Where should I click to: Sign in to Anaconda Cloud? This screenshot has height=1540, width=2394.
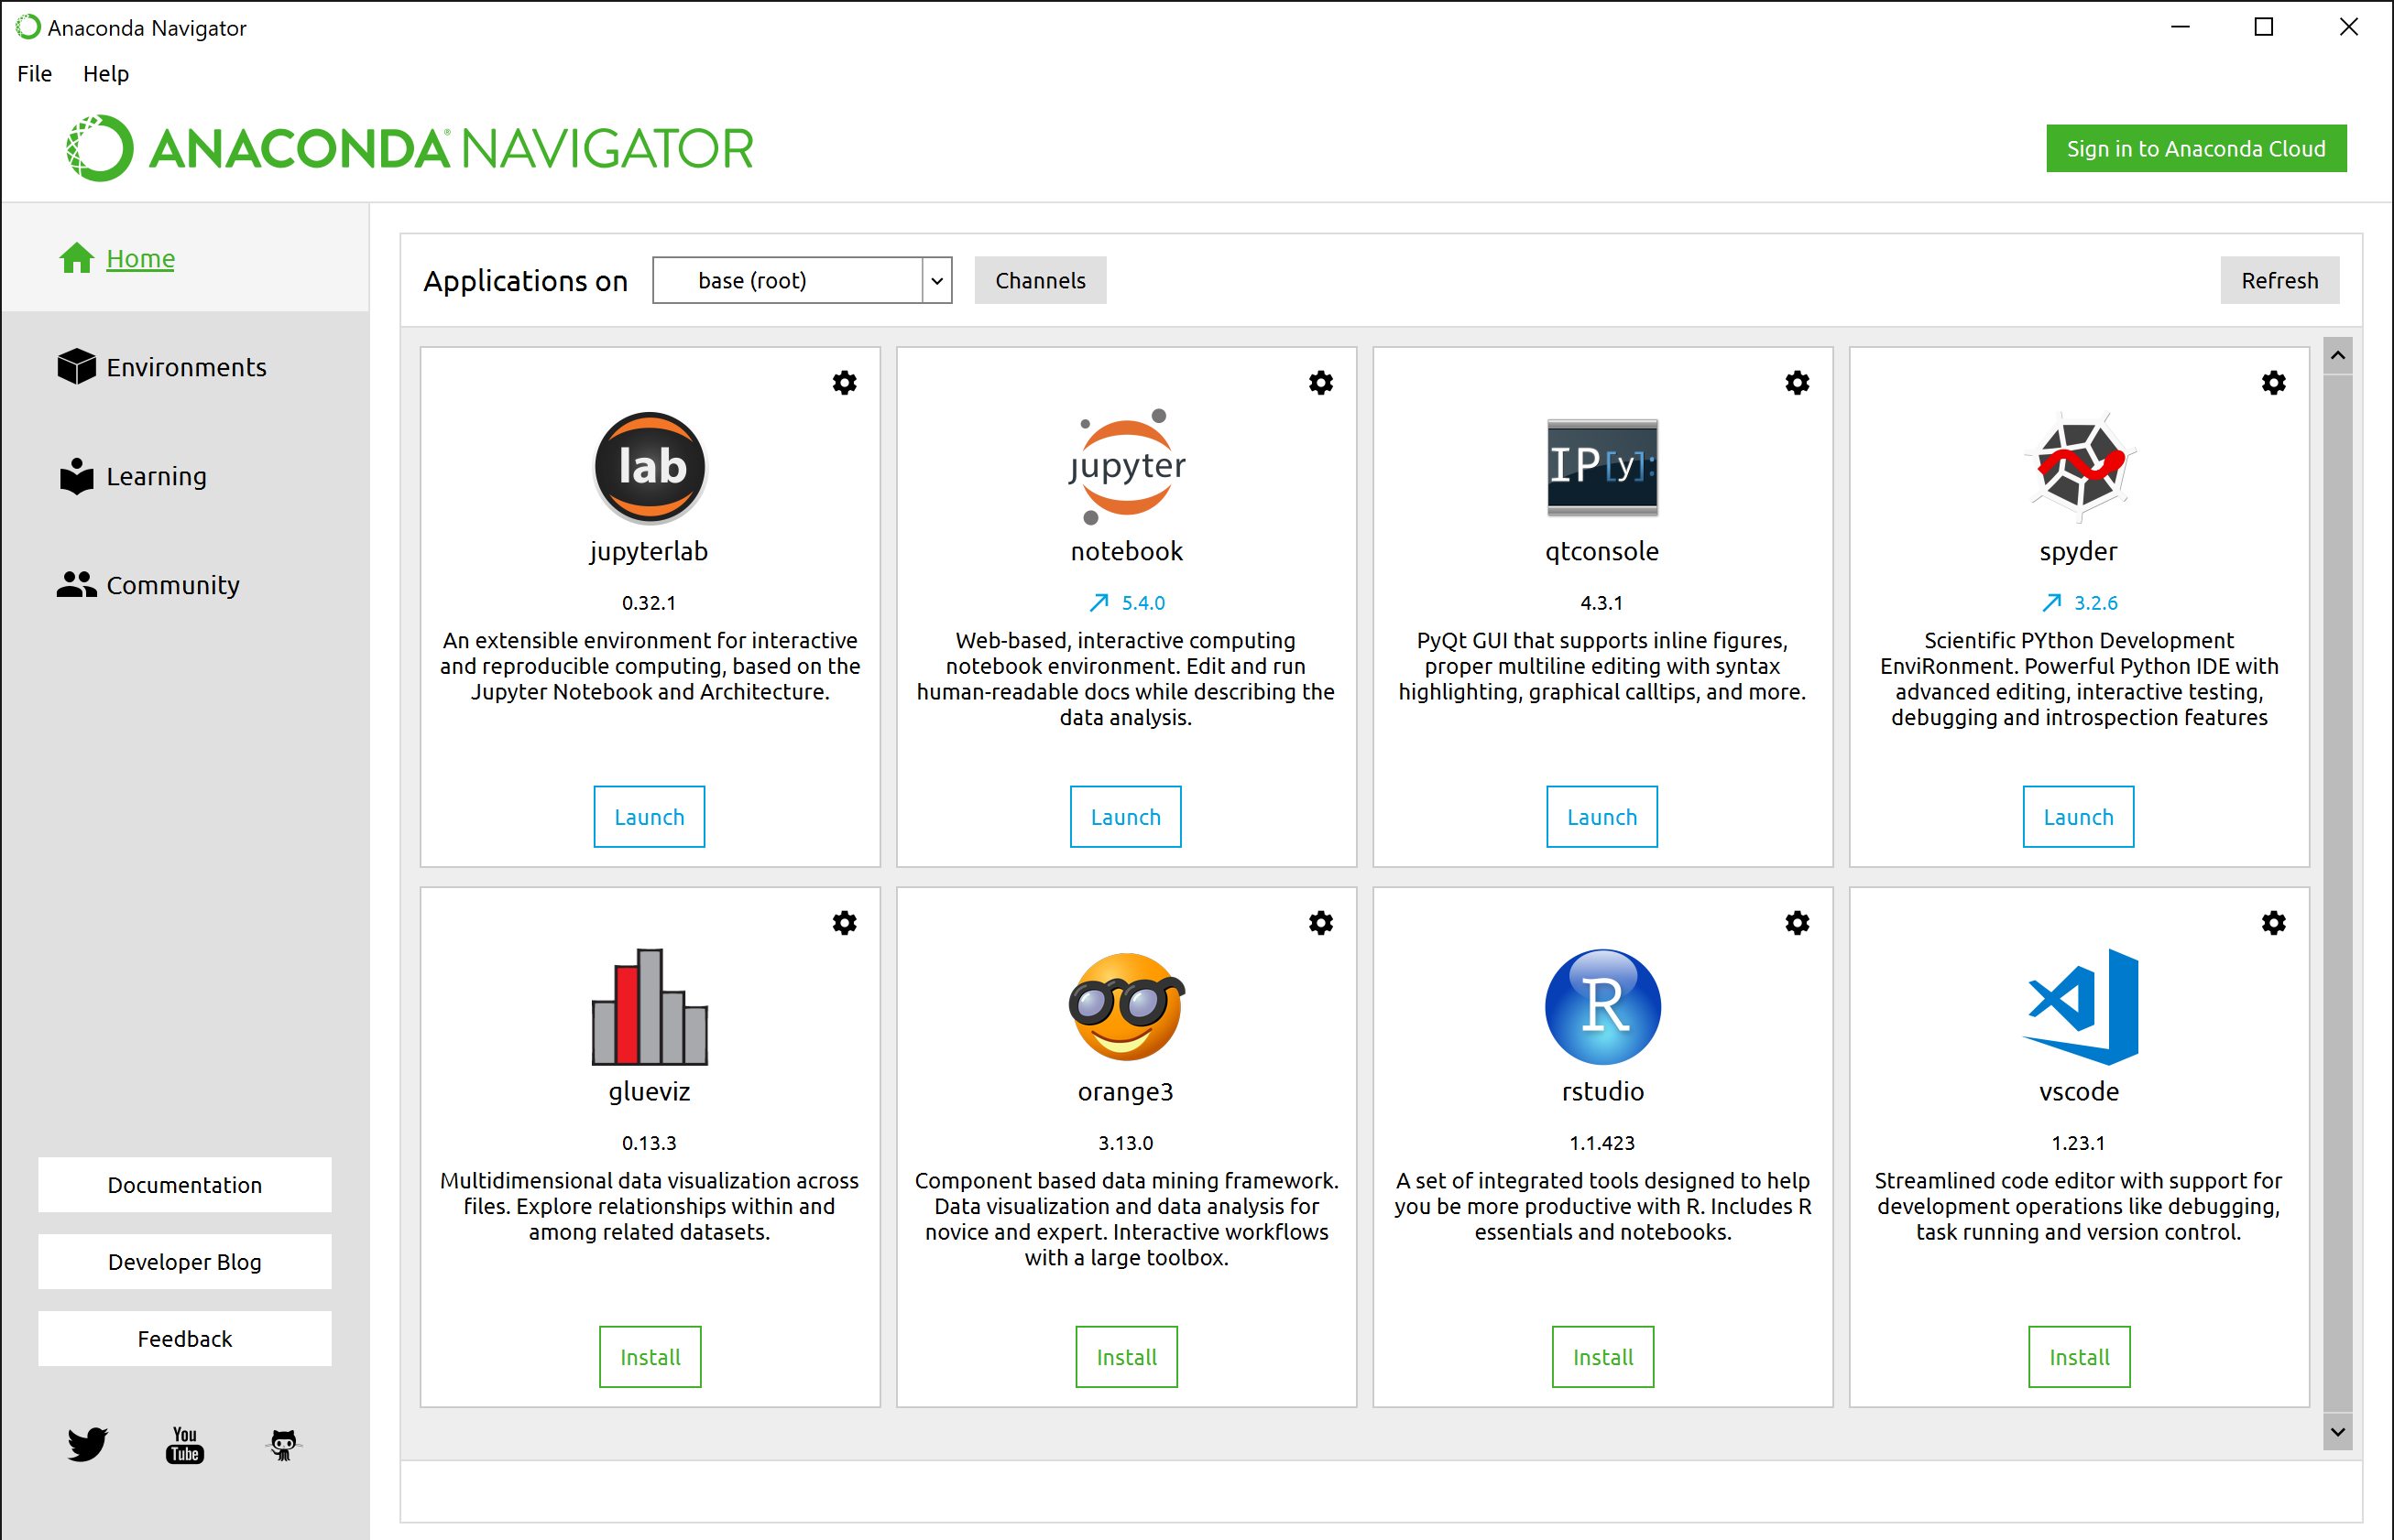click(x=2196, y=148)
